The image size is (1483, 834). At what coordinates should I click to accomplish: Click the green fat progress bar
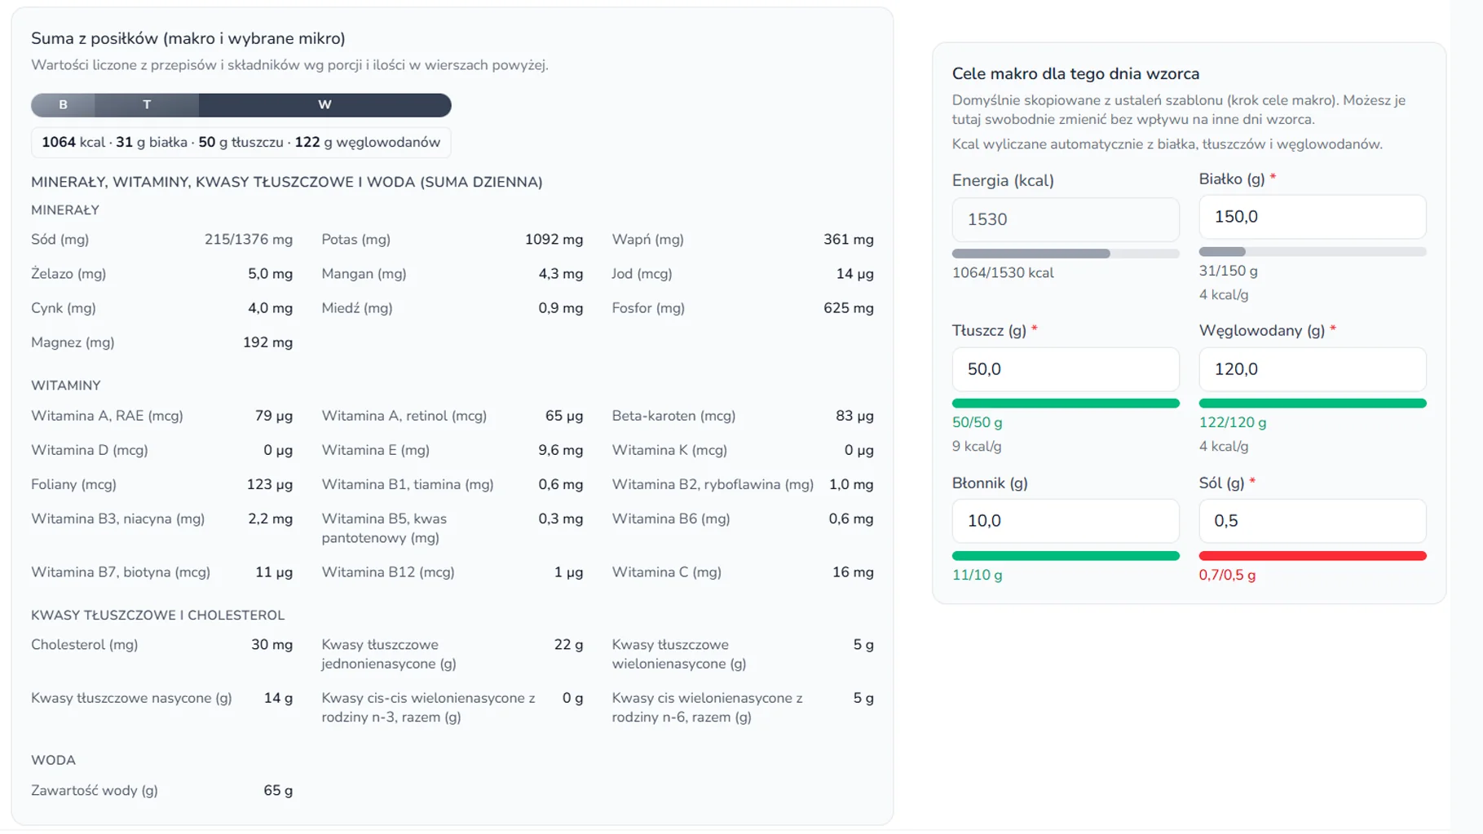1065,404
